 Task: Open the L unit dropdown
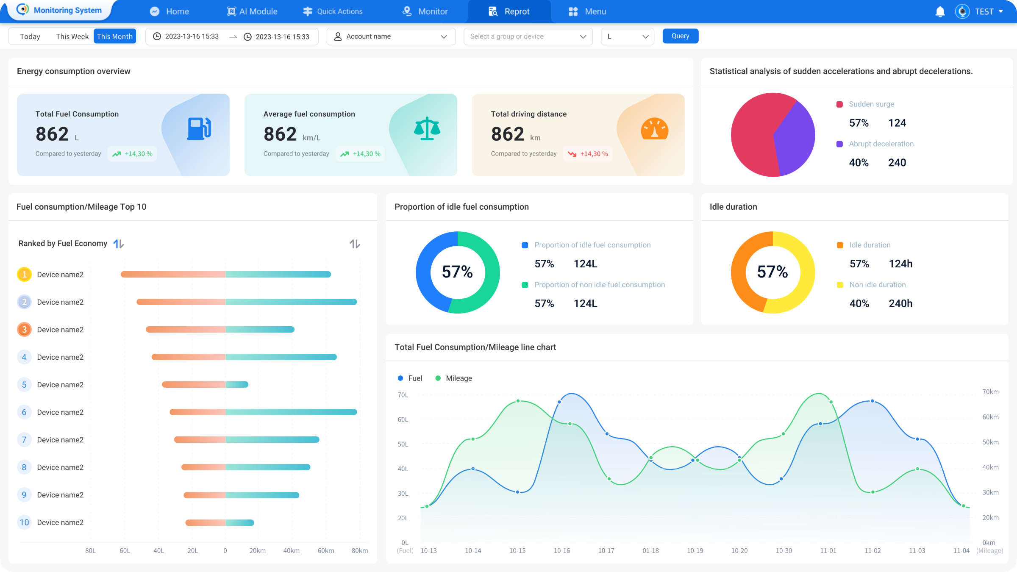[627, 36]
